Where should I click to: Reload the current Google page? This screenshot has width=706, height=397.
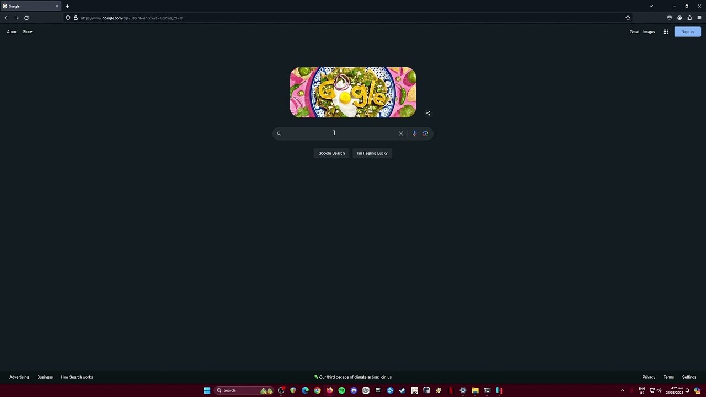coord(26,18)
